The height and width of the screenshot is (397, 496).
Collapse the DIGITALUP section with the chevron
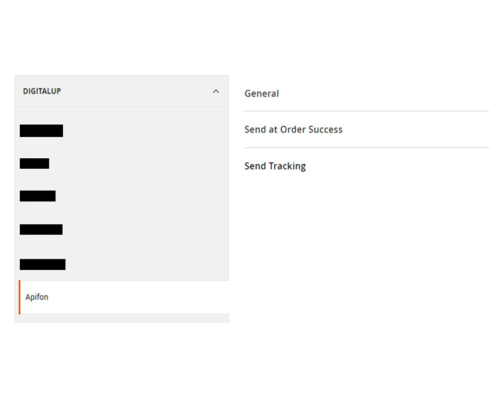(x=216, y=91)
